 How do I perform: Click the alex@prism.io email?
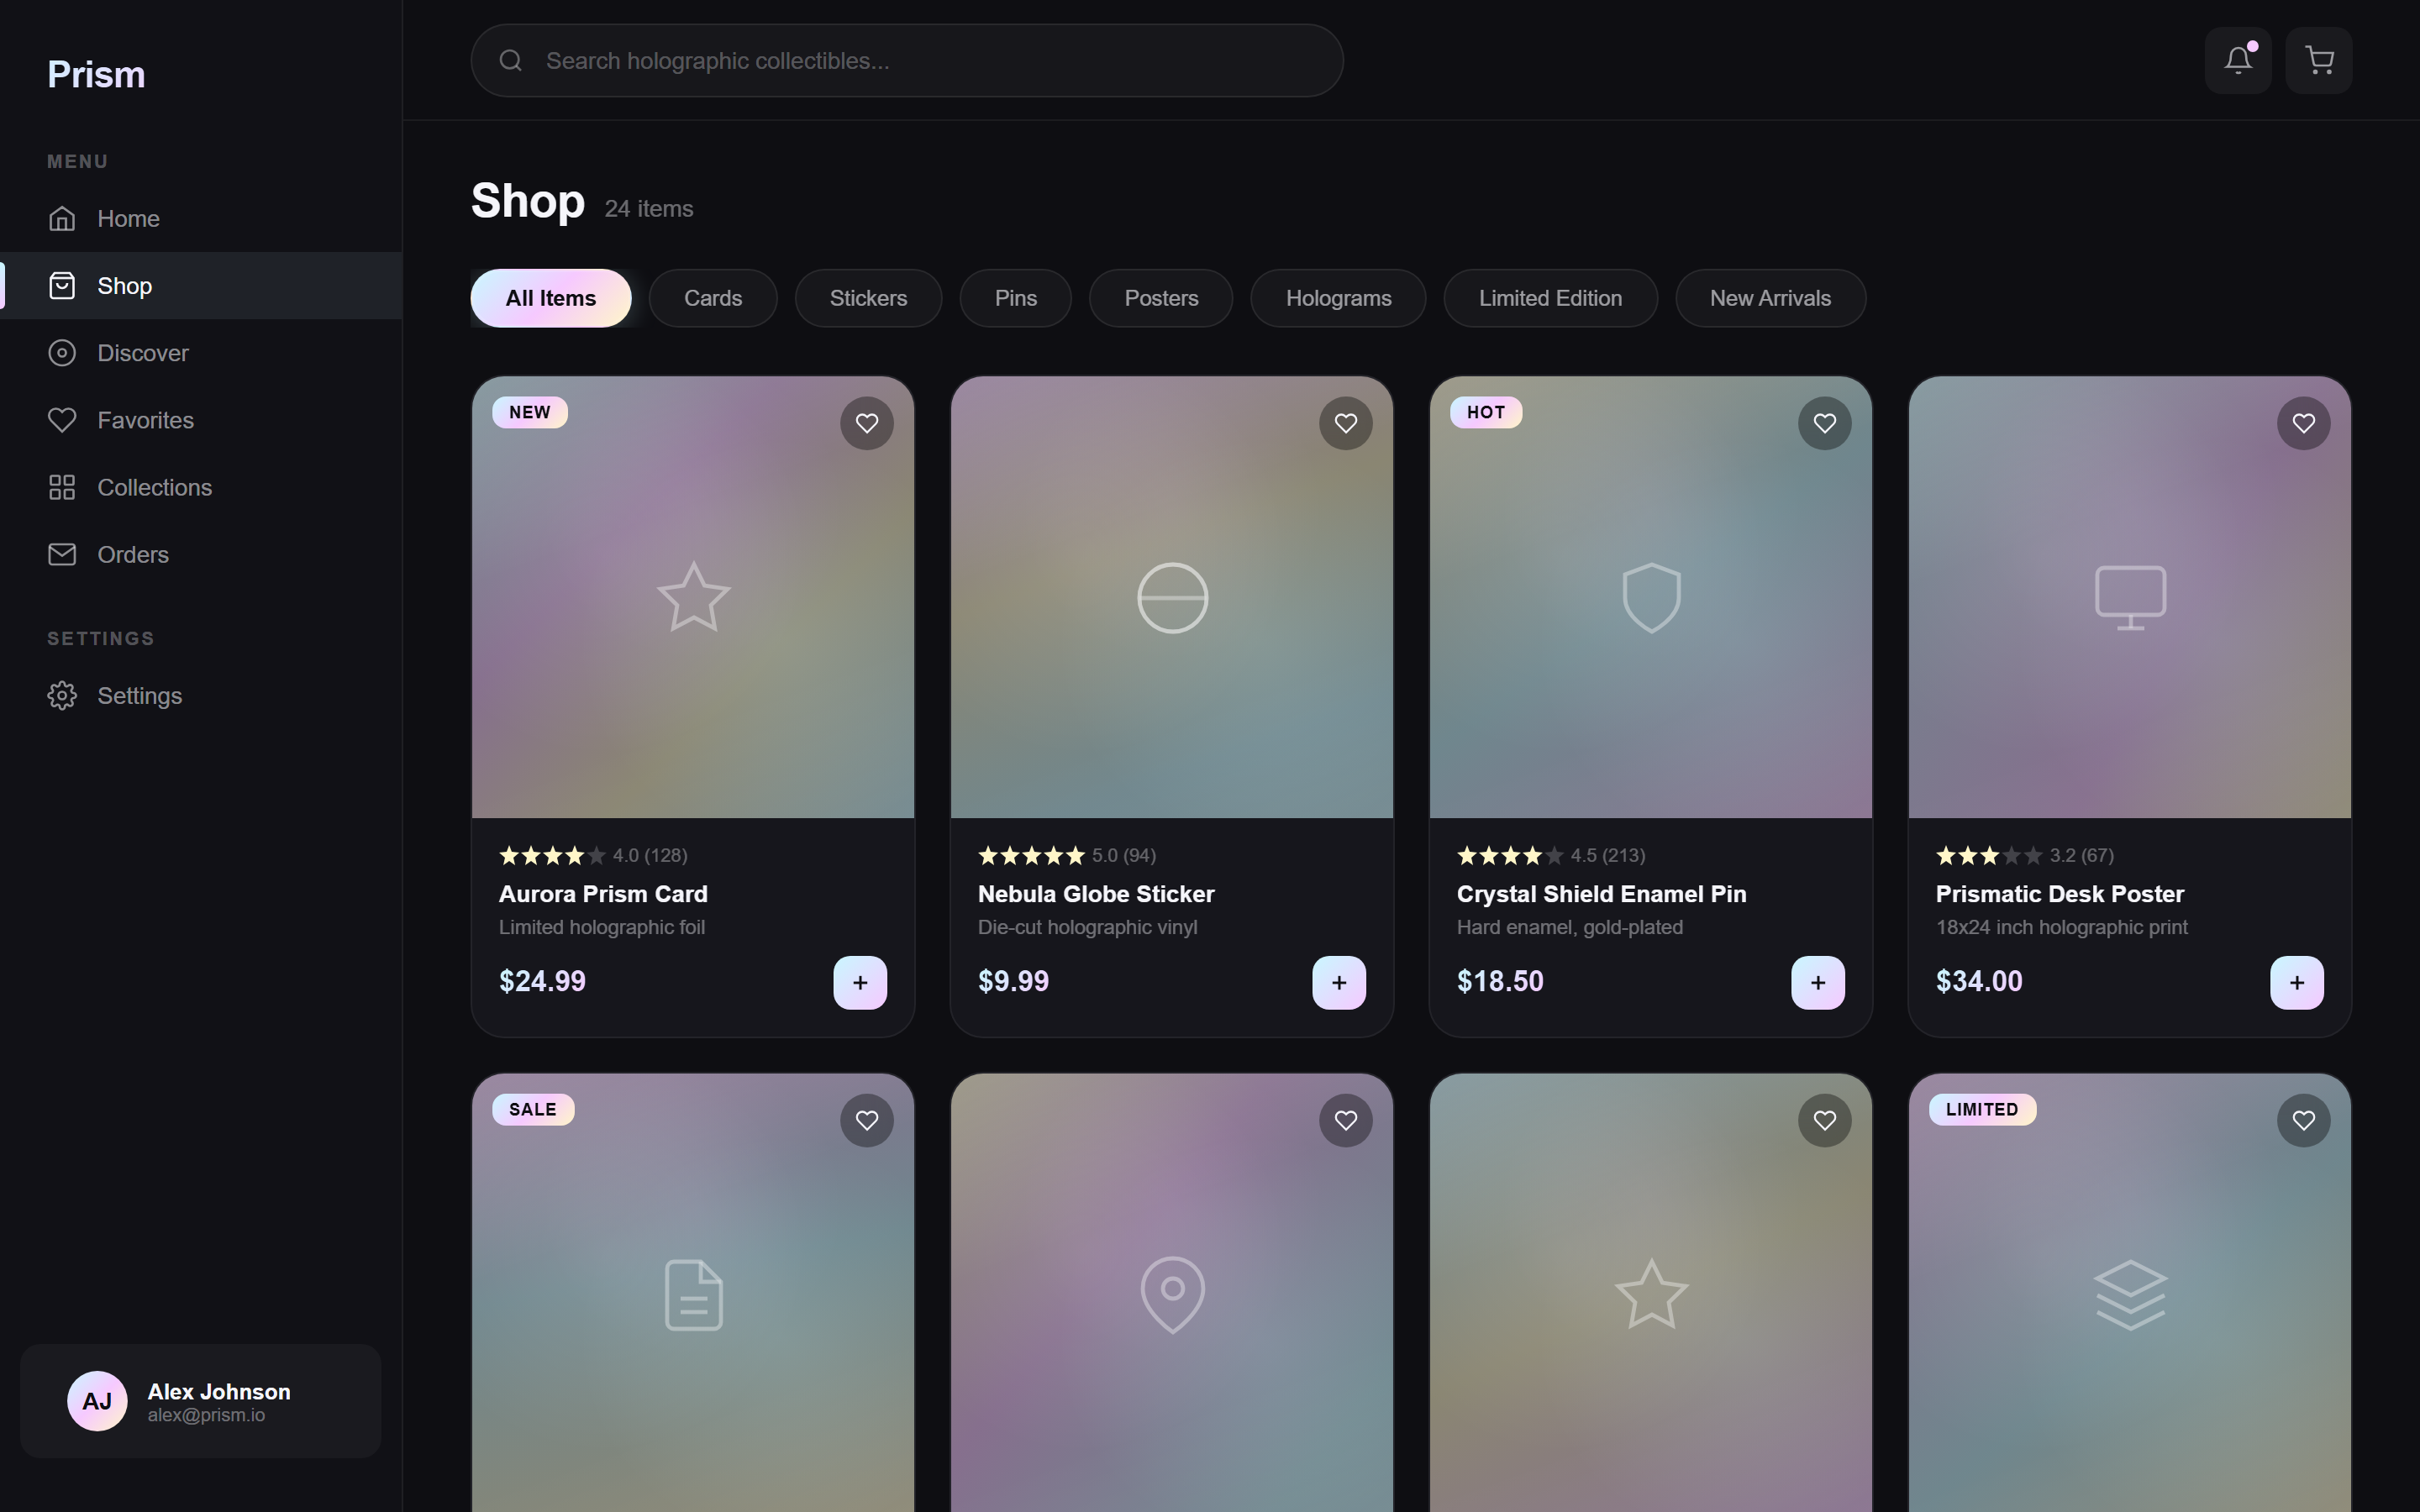click(206, 1415)
